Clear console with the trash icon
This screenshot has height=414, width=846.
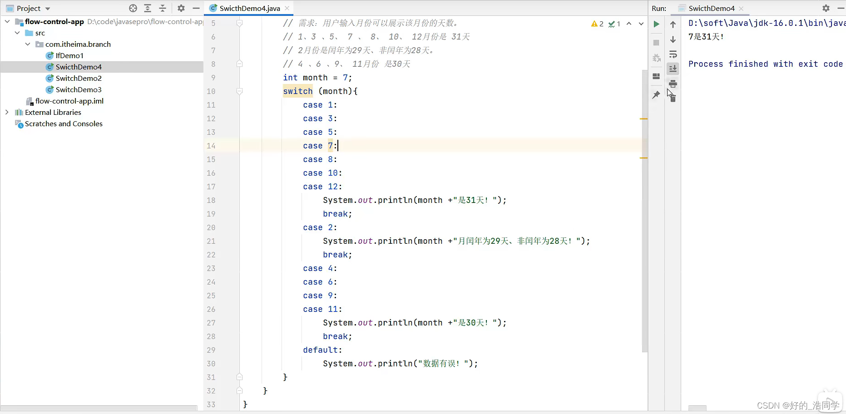coord(673,98)
